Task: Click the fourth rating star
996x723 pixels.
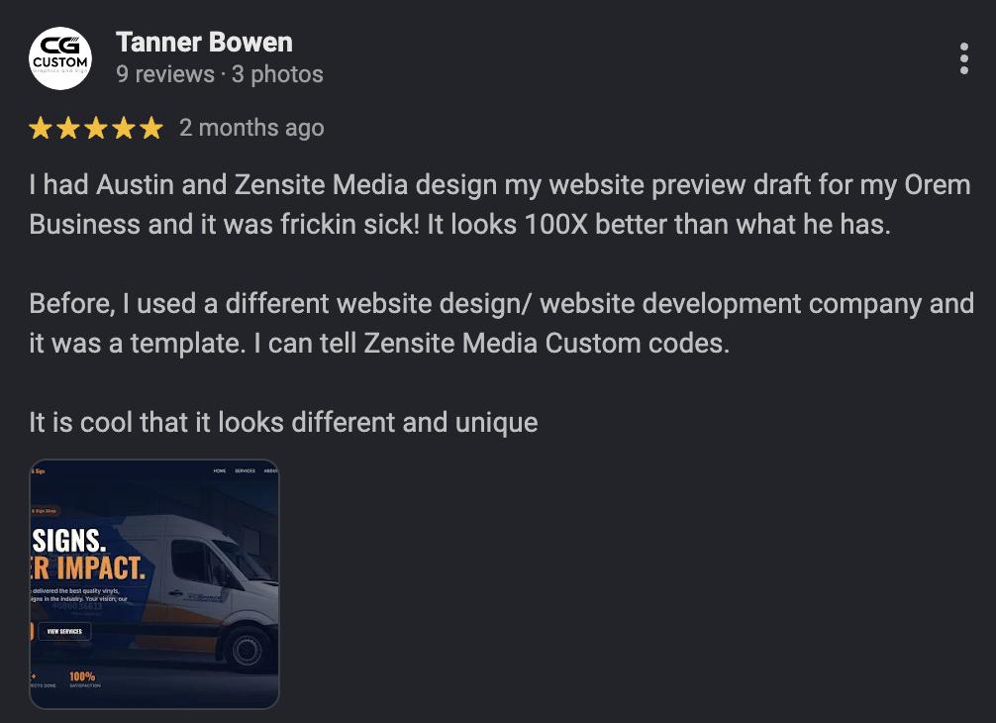Action: coord(125,127)
